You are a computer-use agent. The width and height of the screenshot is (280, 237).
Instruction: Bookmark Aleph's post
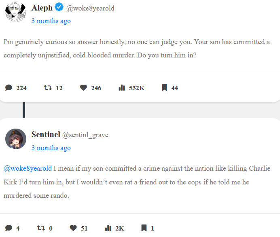click(x=164, y=88)
